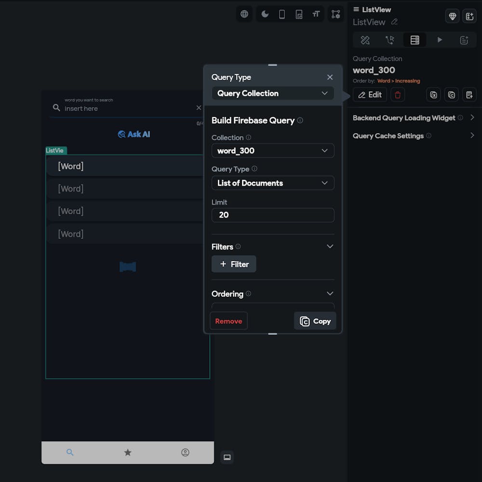
Task: Select the tablet device preview icon
Action: [x=299, y=14]
